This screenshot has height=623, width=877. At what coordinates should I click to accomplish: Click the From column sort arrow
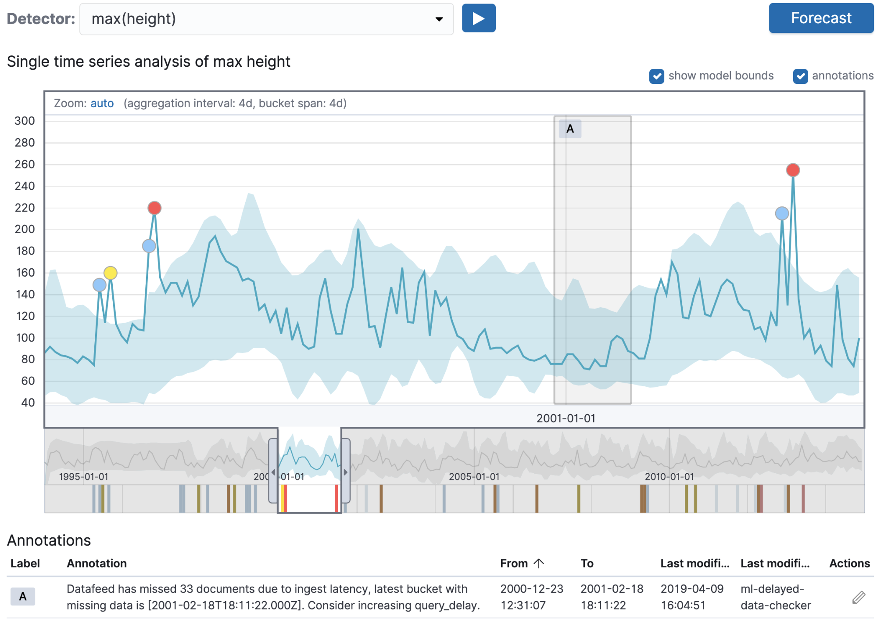539,563
